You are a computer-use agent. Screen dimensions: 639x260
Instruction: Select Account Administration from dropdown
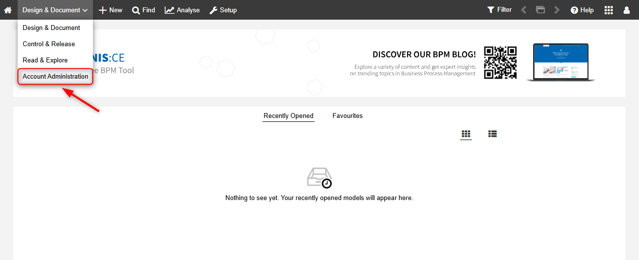pyautogui.click(x=56, y=77)
